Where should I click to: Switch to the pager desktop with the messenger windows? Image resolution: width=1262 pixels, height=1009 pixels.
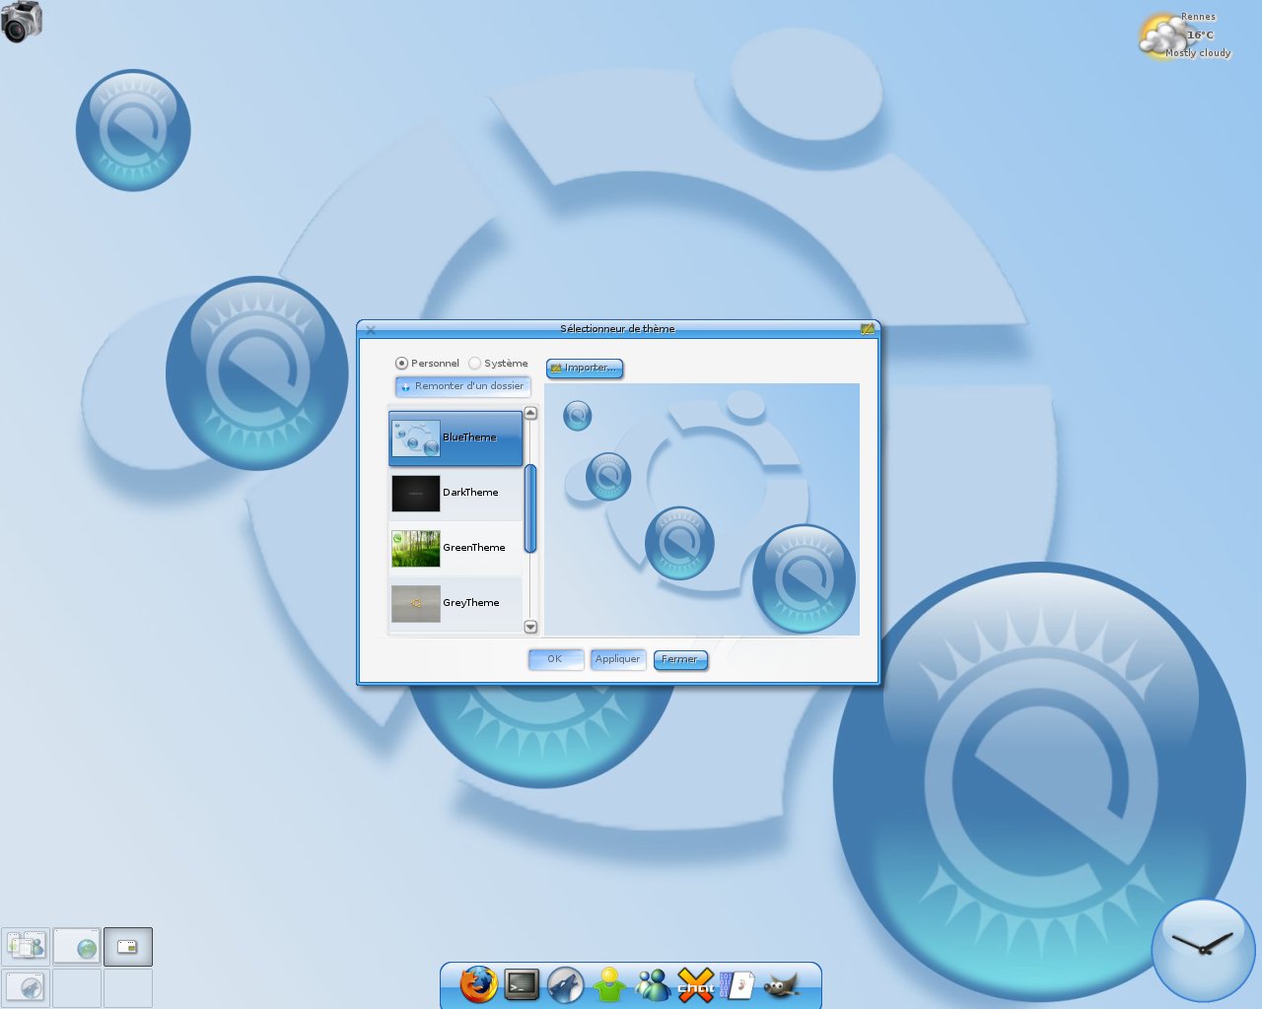coord(26,946)
